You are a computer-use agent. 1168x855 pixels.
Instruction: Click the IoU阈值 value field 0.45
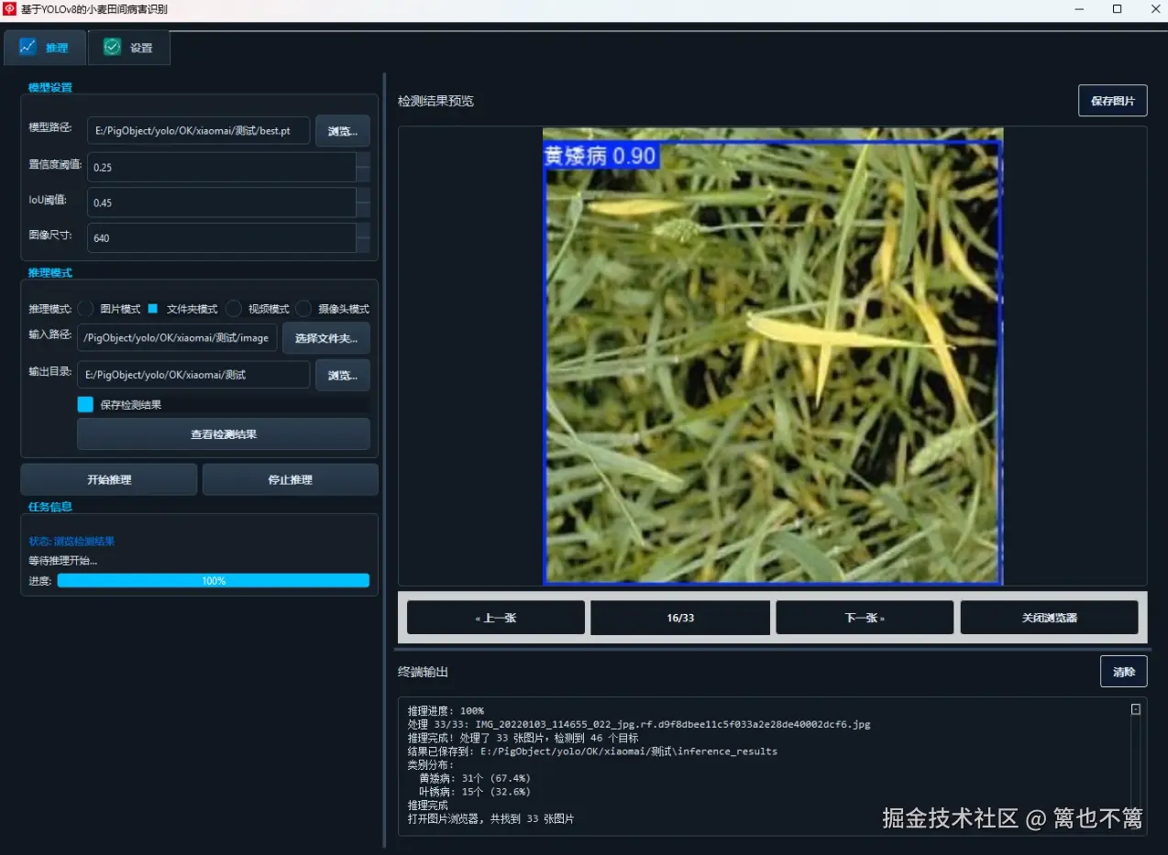click(x=222, y=203)
